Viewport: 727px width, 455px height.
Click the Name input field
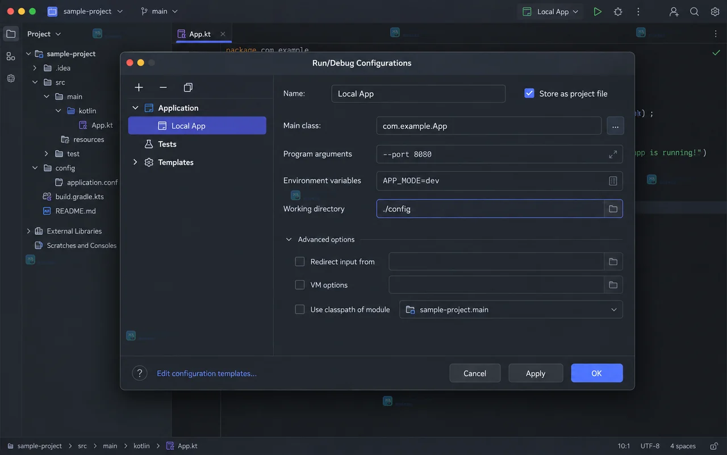click(x=419, y=94)
